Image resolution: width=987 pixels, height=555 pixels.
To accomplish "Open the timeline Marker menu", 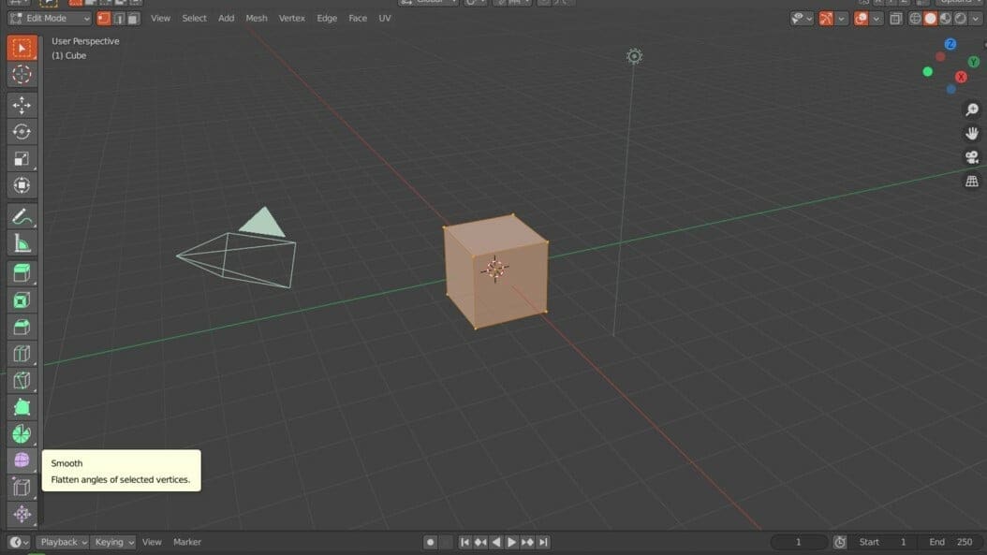I will click(x=187, y=542).
